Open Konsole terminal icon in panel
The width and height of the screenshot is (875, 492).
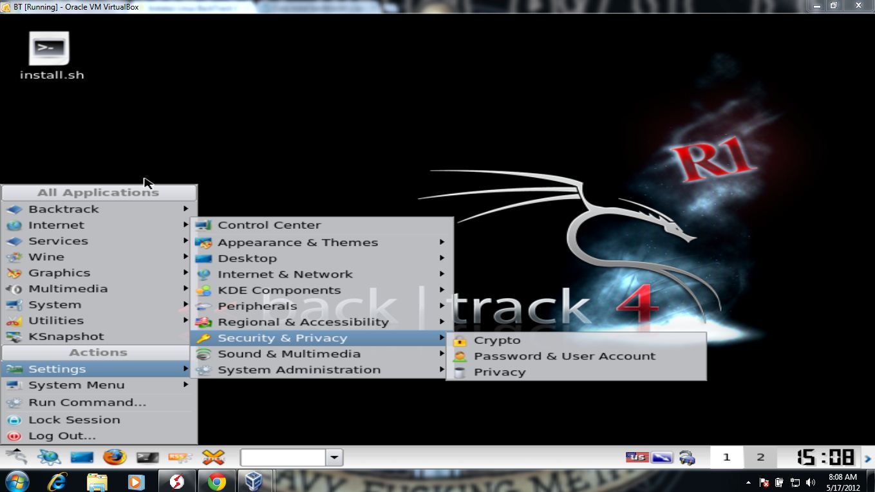pyautogui.click(x=147, y=457)
